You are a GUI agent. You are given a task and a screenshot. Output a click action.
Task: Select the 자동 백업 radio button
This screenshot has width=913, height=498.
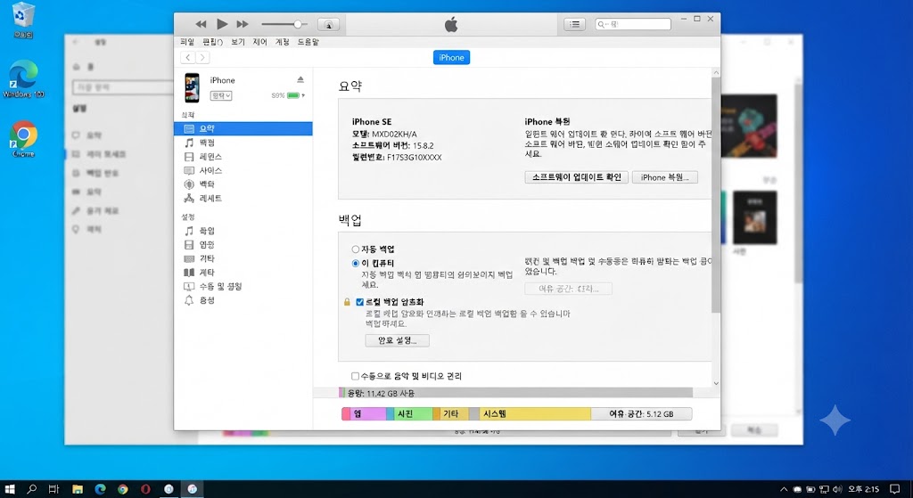[355, 249]
